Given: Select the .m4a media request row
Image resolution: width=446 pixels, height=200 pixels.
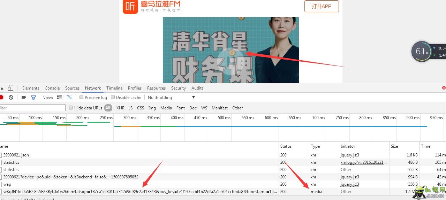Looking at the screenshot, I should tap(141, 192).
